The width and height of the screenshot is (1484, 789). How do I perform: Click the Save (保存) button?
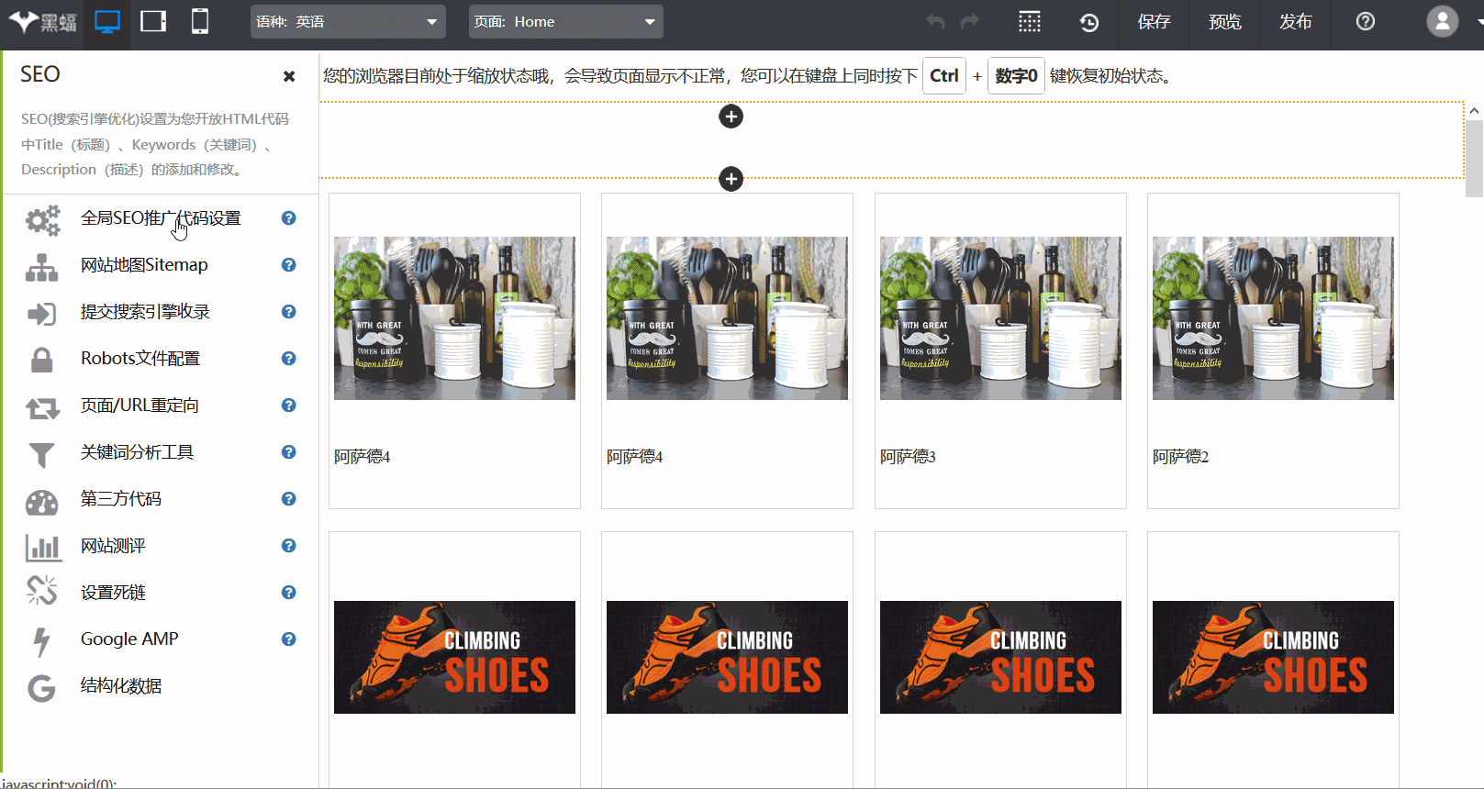[1154, 22]
